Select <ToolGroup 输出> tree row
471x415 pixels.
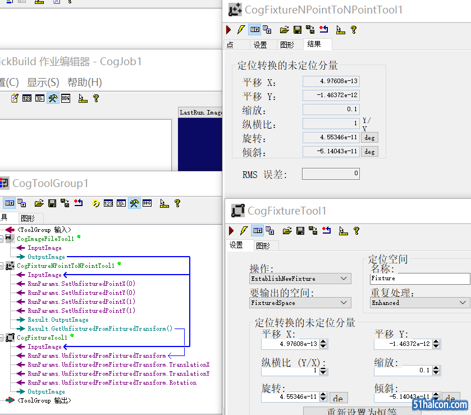tap(44, 400)
